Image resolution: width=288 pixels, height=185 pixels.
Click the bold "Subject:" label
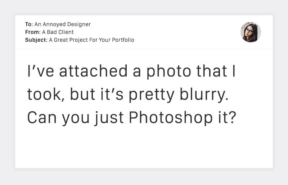[36, 40]
